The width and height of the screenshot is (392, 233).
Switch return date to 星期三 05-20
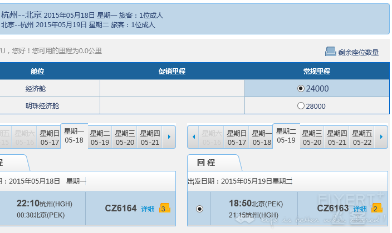pos(312,138)
